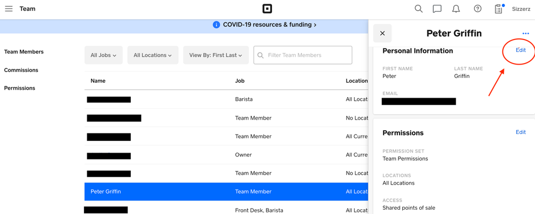The image size is (535, 214).
Task: Open the messages chat icon
Action: point(437,9)
